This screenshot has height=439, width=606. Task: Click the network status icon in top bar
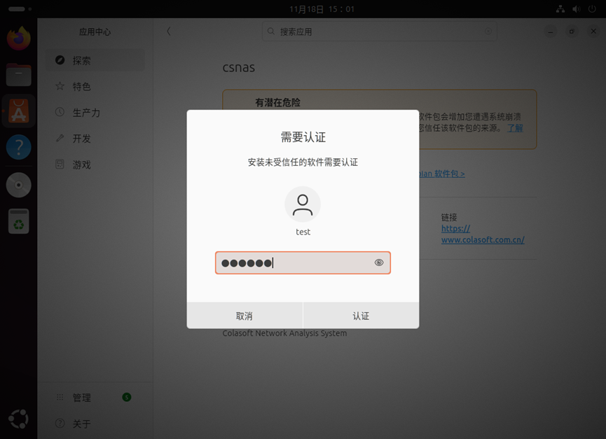[560, 9]
